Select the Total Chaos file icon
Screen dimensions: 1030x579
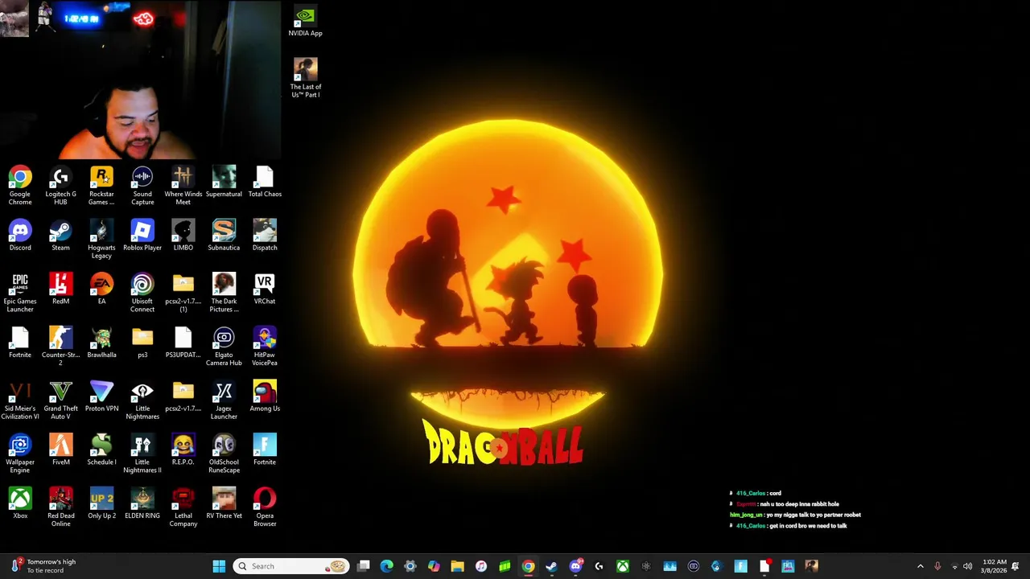265,182
